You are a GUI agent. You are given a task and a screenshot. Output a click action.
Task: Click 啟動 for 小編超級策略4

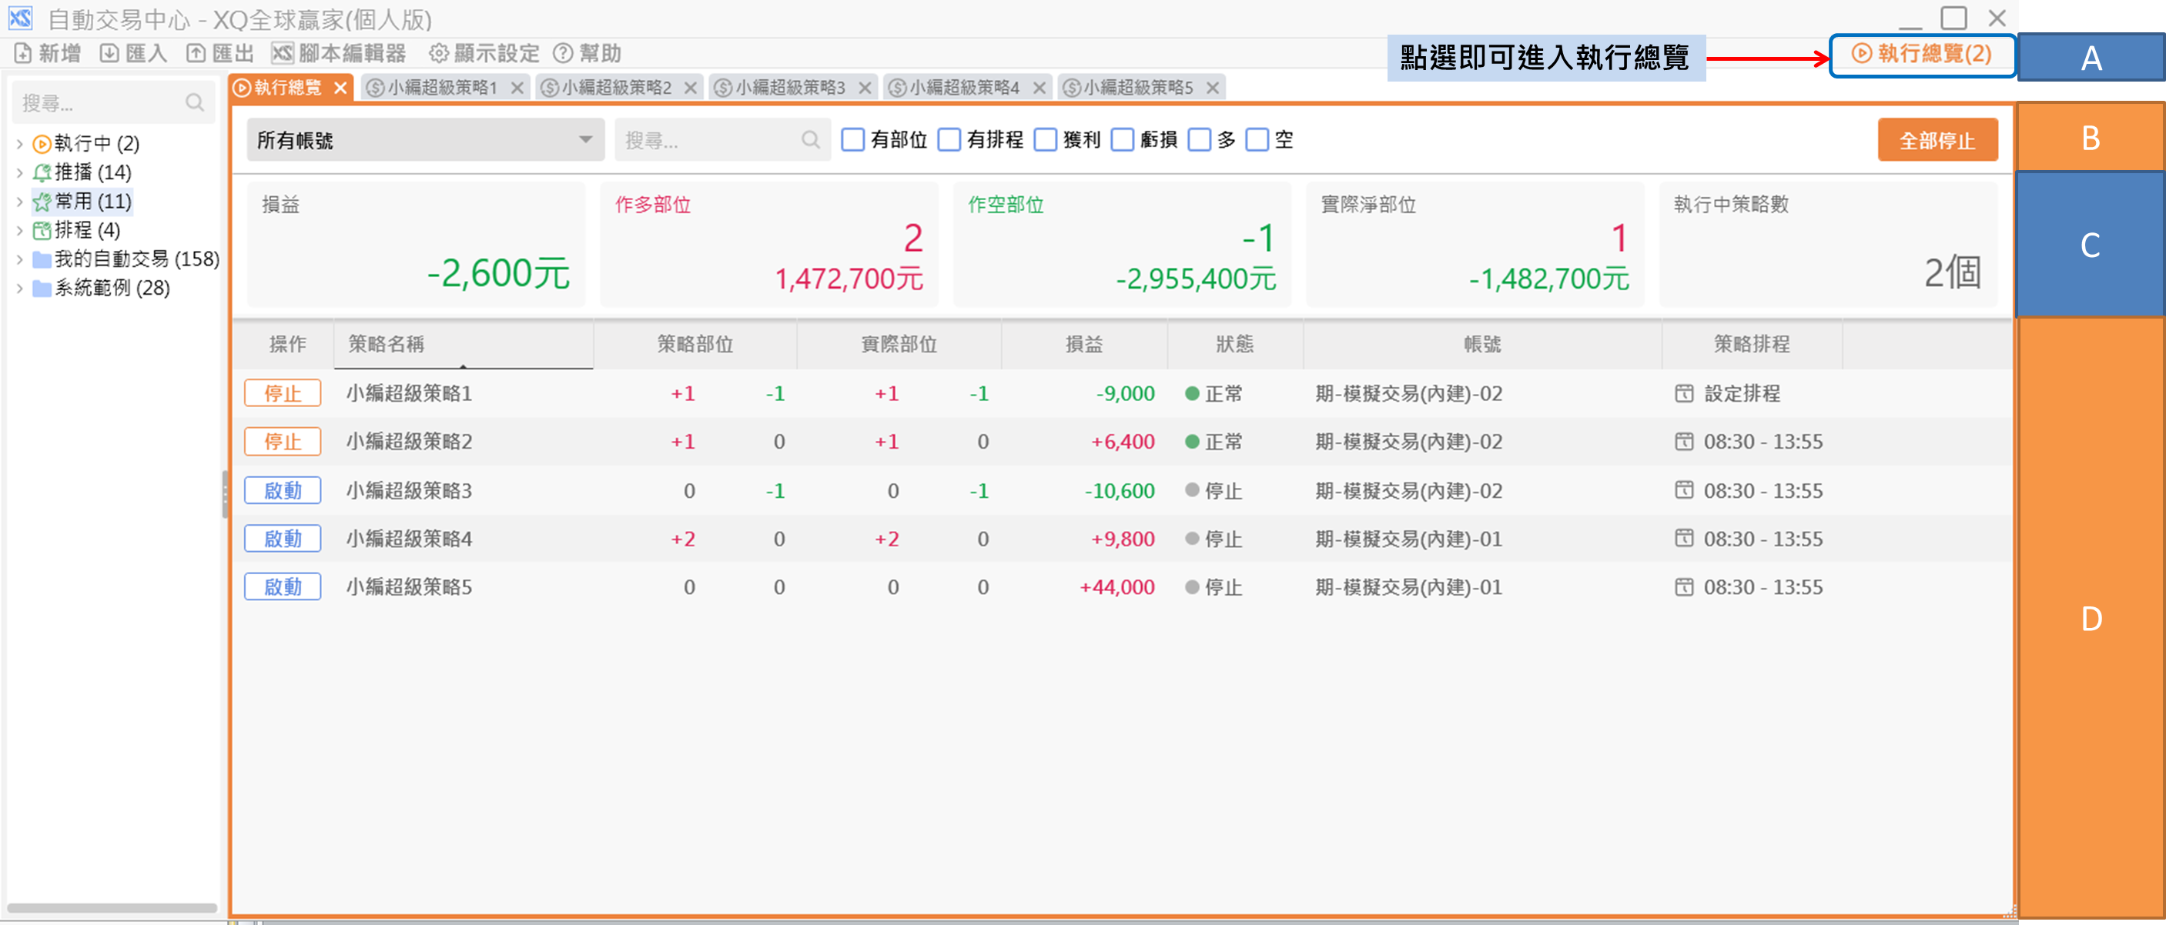[283, 539]
